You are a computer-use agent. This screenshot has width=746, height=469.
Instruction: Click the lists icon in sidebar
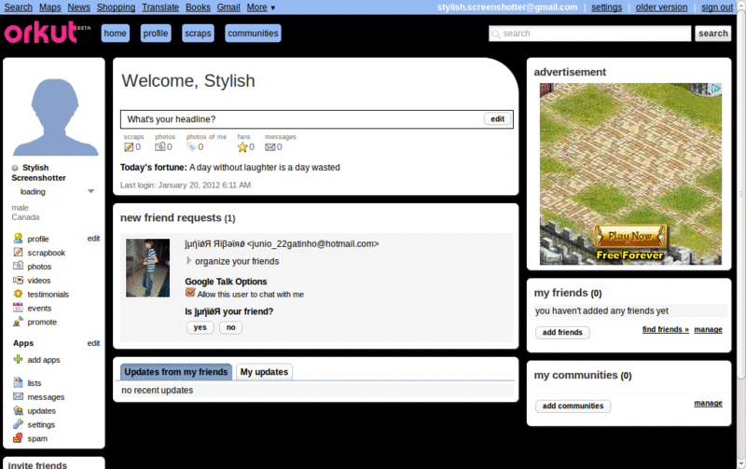18,382
